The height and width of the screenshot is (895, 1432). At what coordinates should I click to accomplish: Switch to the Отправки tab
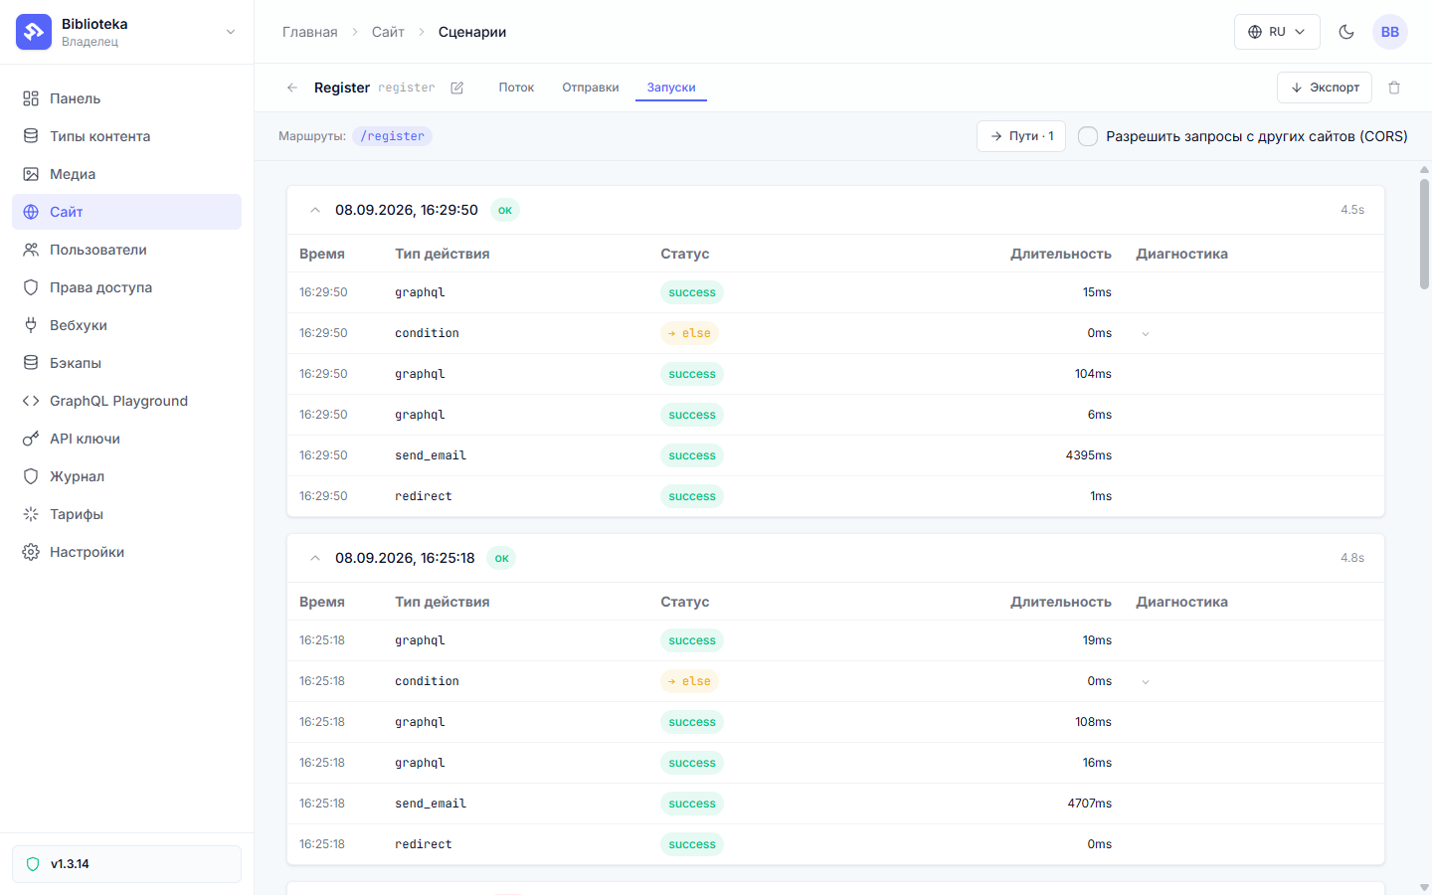[591, 88]
